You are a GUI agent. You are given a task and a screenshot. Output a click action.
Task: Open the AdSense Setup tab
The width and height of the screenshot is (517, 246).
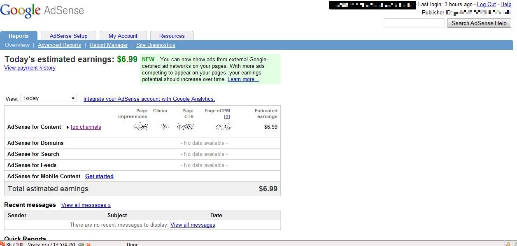69,36
